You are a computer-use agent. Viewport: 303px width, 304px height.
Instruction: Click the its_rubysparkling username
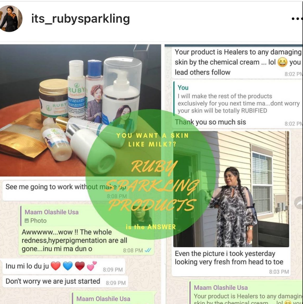(81, 19)
